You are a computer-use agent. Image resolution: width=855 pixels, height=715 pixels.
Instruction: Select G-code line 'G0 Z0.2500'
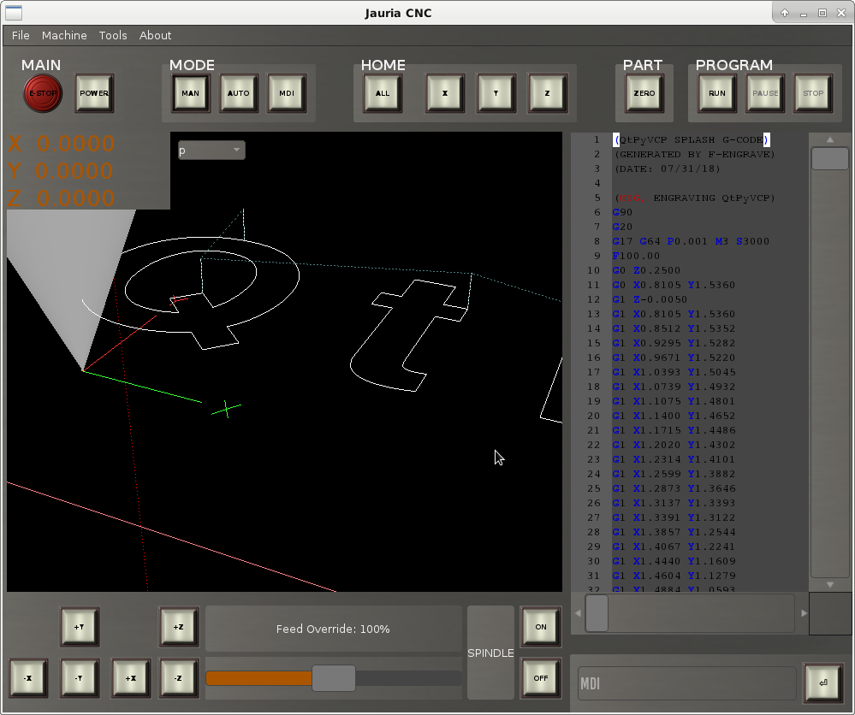pos(646,270)
